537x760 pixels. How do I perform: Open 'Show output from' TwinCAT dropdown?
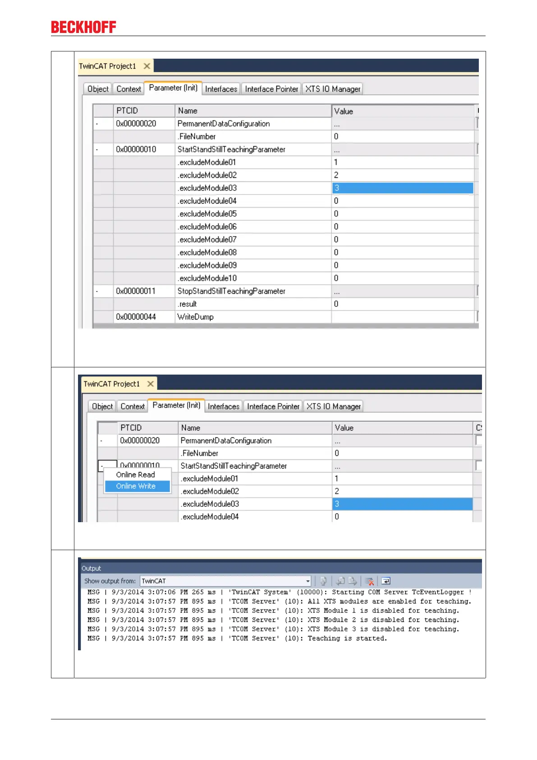point(308,581)
